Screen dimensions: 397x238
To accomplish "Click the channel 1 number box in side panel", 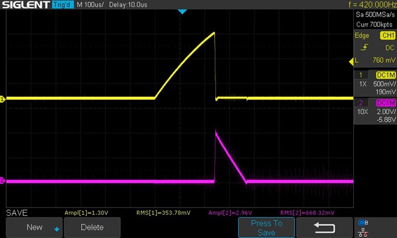I will 361,75.
